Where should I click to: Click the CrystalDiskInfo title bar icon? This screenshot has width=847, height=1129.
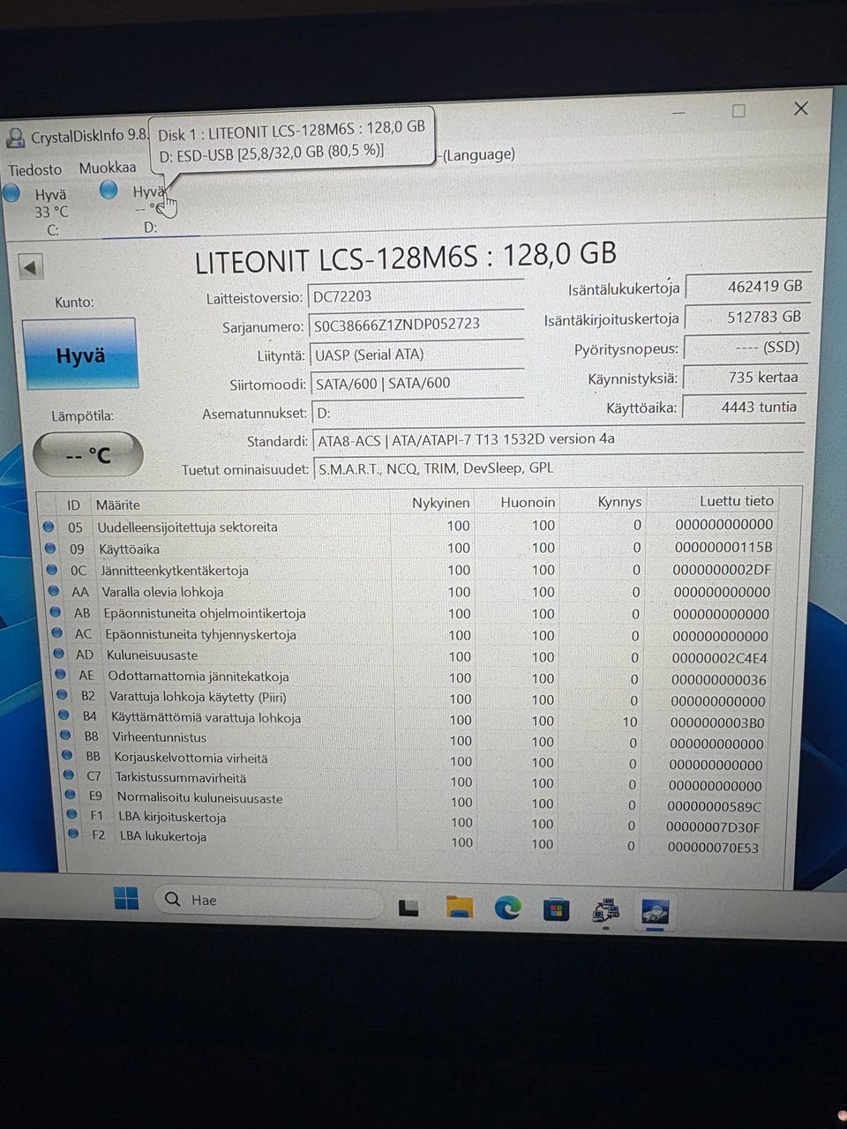tap(15, 138)
